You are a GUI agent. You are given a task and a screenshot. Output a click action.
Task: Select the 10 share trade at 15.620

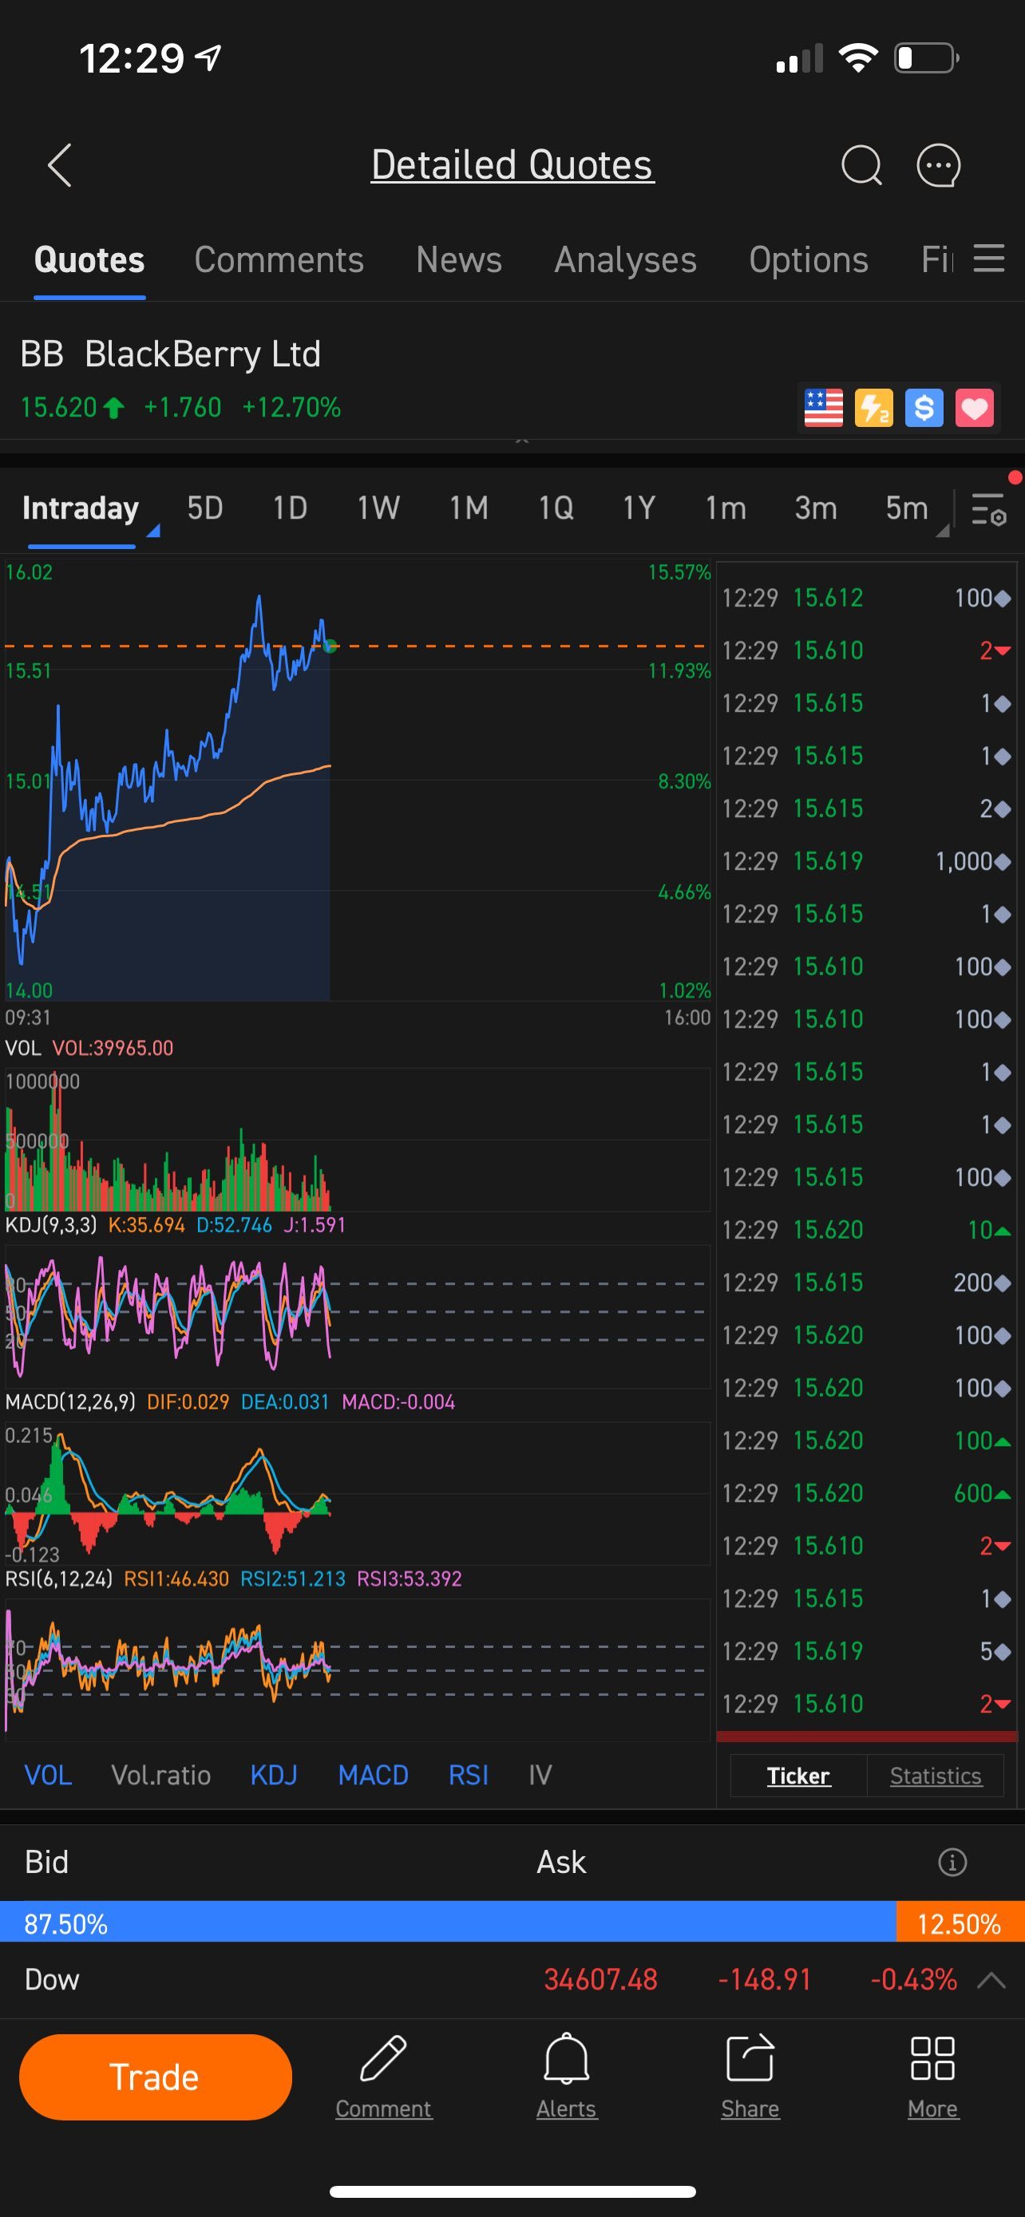click(867, 1230)
